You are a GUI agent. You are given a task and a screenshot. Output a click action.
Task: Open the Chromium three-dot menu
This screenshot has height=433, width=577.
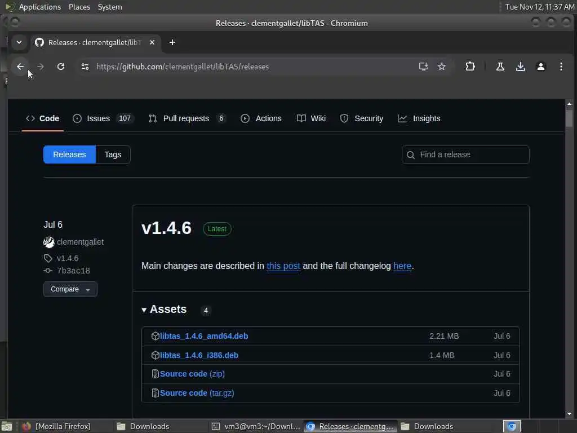(561, 67)
